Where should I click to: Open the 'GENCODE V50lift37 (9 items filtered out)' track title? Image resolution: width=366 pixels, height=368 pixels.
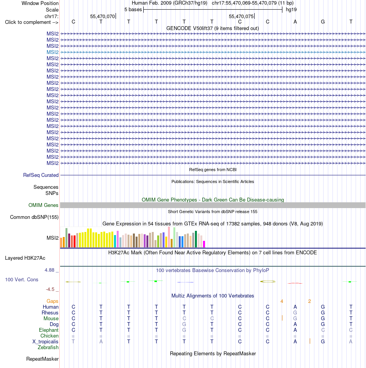point(213,29)
